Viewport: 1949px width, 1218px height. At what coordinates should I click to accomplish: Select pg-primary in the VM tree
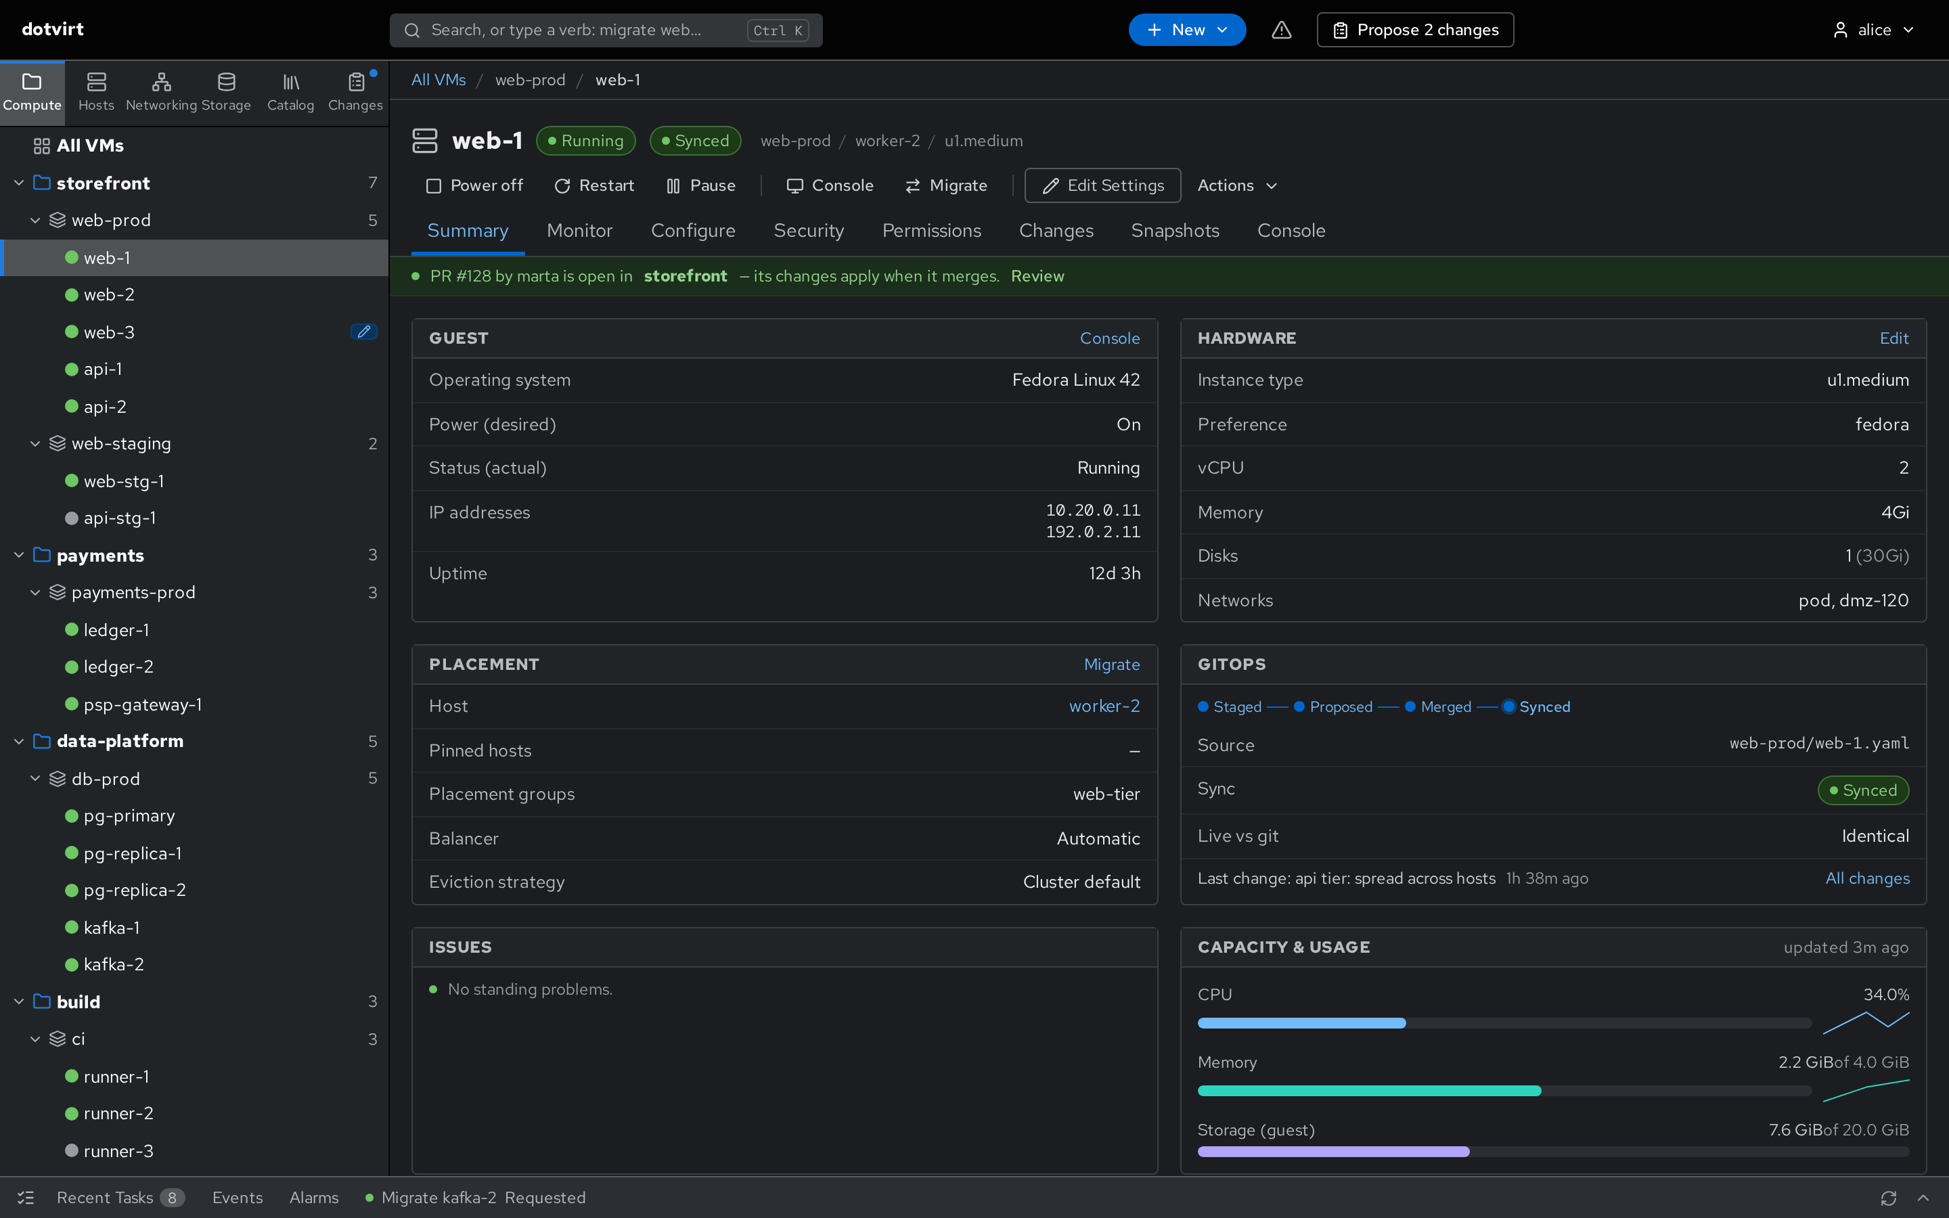[x=194, y=816]
